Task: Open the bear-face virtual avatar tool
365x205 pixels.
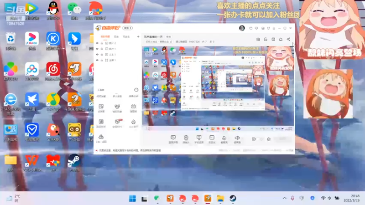Action: tap(117, 108)
